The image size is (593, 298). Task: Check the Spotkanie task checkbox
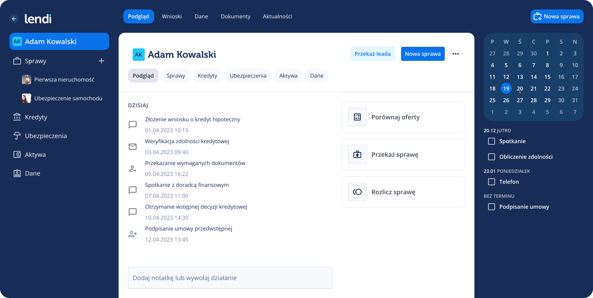point(492,141)
